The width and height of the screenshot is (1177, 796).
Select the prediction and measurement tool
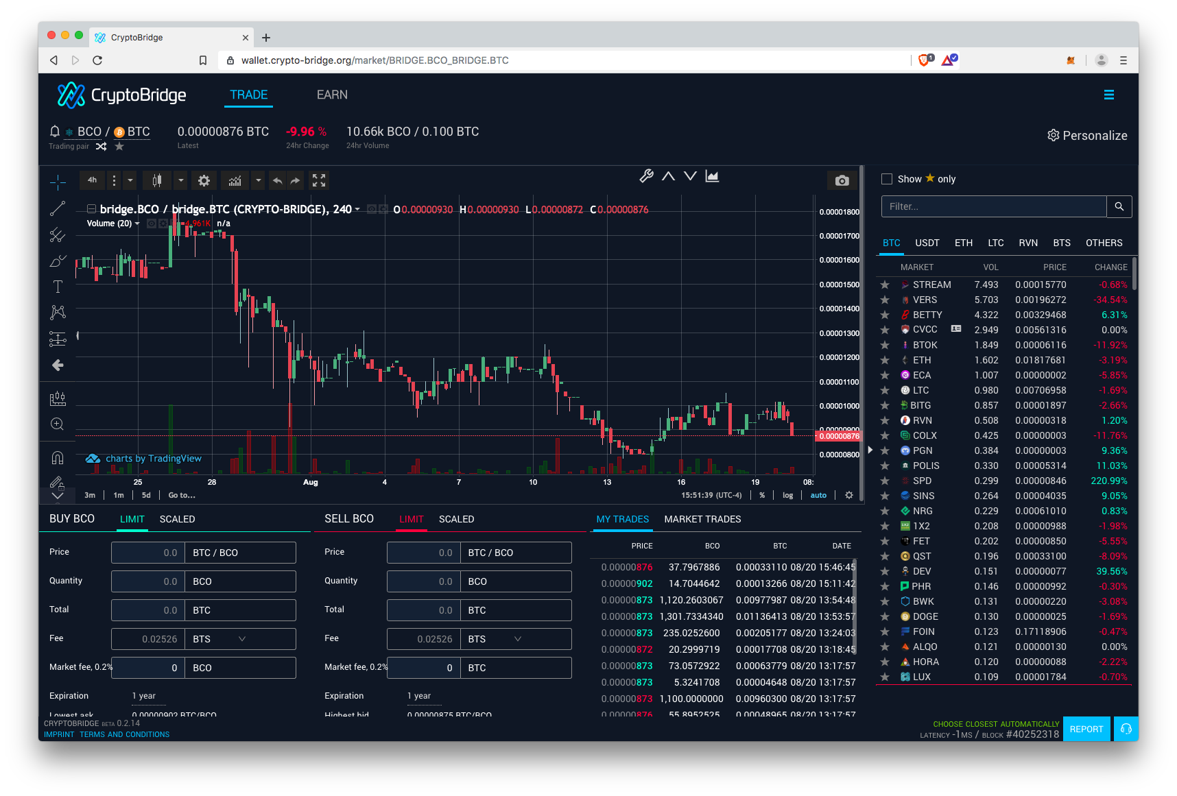(x=58, y=339)
